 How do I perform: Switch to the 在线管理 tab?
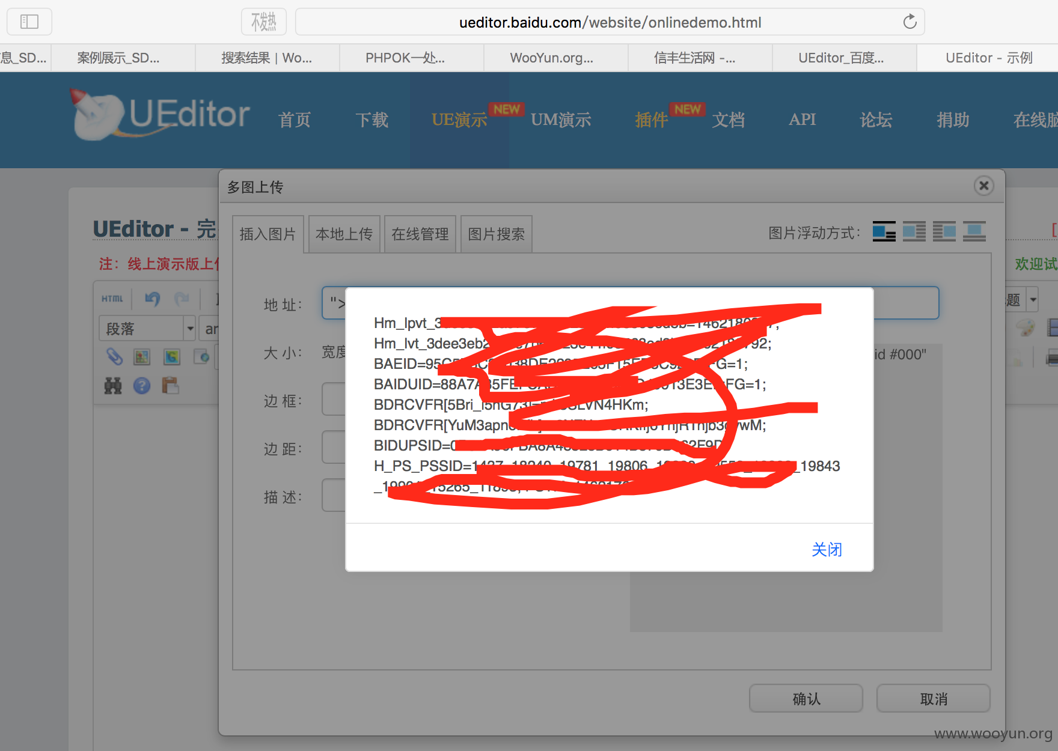(420, 234)
